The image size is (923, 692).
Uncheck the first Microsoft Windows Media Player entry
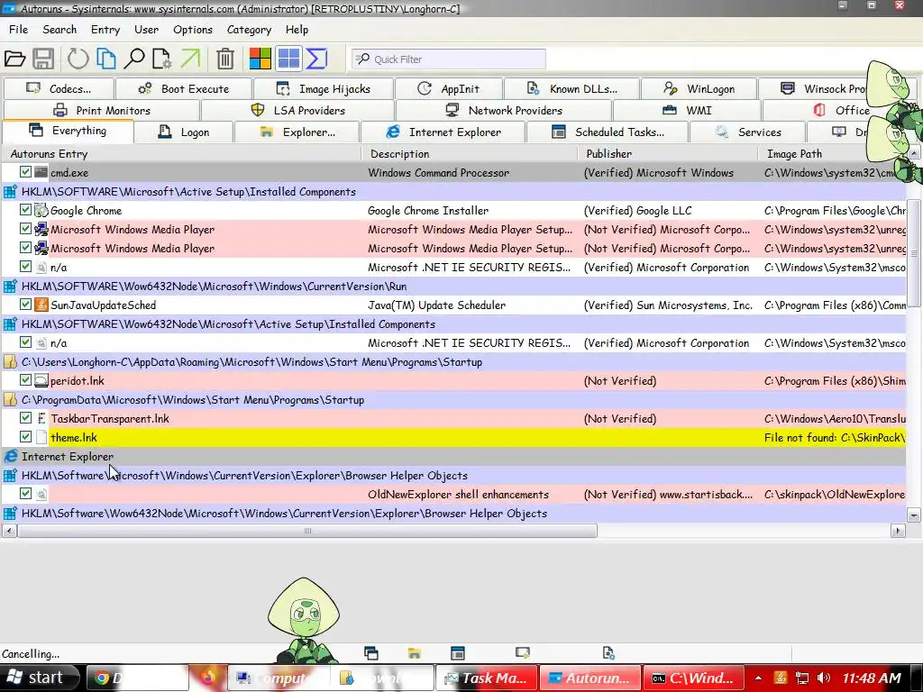click(25, 228)
